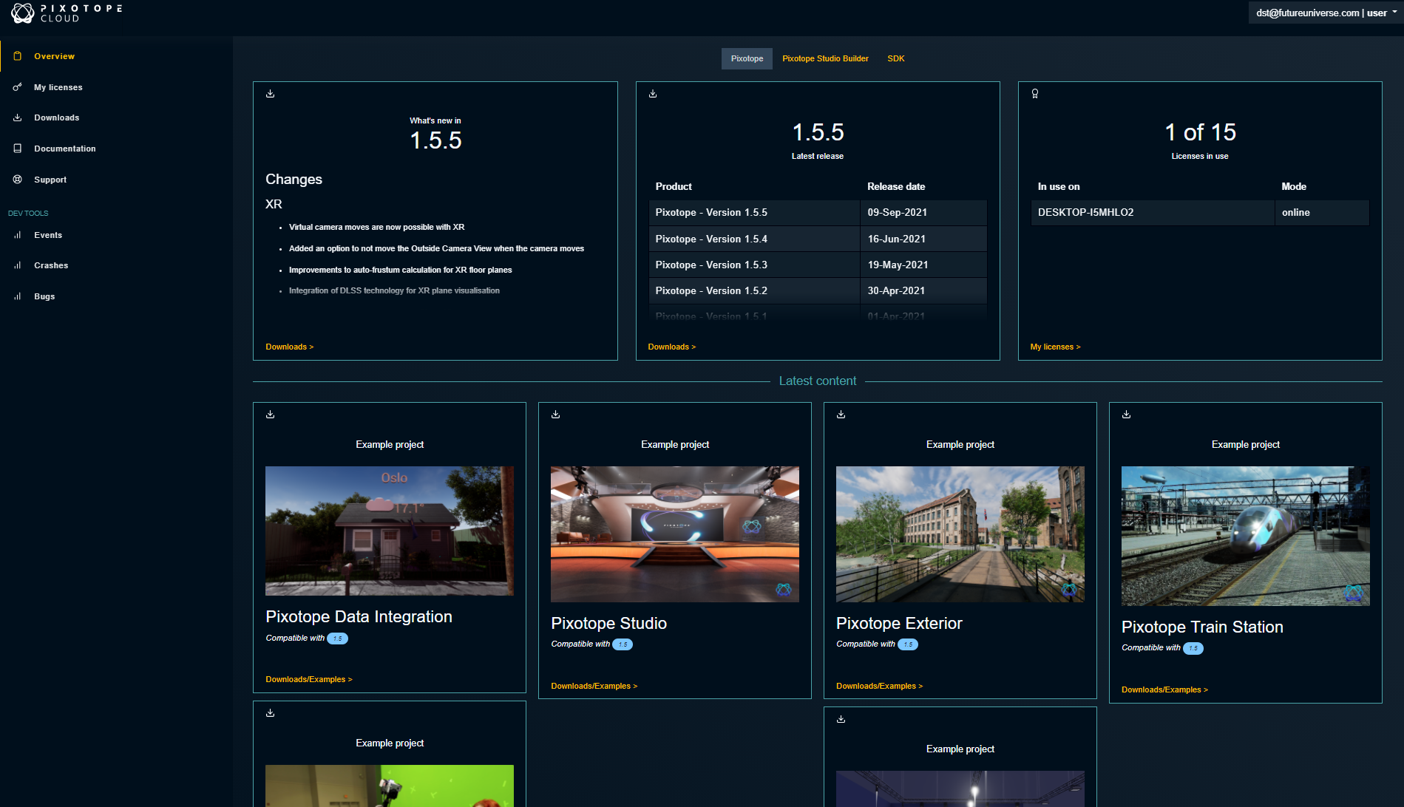Click the Train Station thumbnail image
Image resolution: width=1404 pixels, height=807 pixels.
point(1246,536)
